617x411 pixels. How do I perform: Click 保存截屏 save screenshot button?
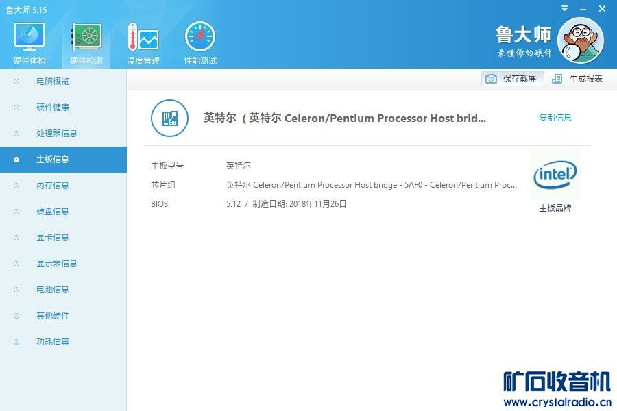[512, 79]
